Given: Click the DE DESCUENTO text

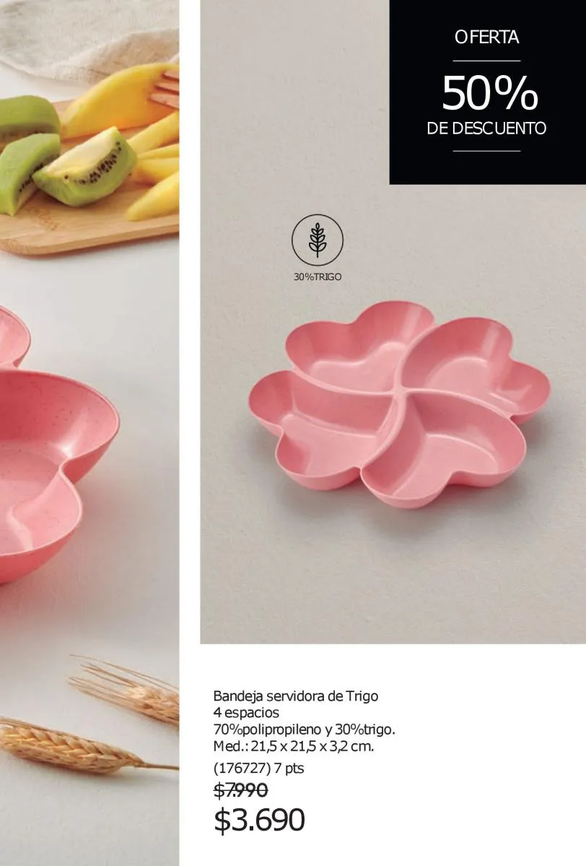Looking at the screenshot, I should pos(487,128).
